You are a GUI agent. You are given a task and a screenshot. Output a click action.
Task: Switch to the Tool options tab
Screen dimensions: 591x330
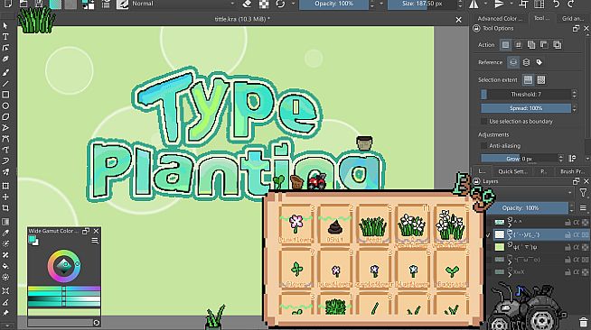541,18
